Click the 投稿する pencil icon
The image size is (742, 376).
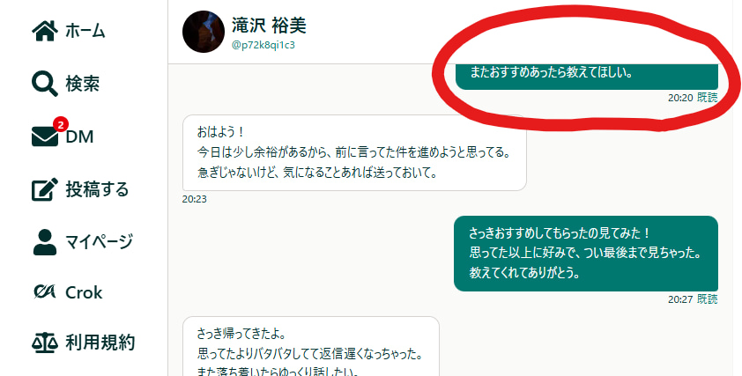pos(44,189)
